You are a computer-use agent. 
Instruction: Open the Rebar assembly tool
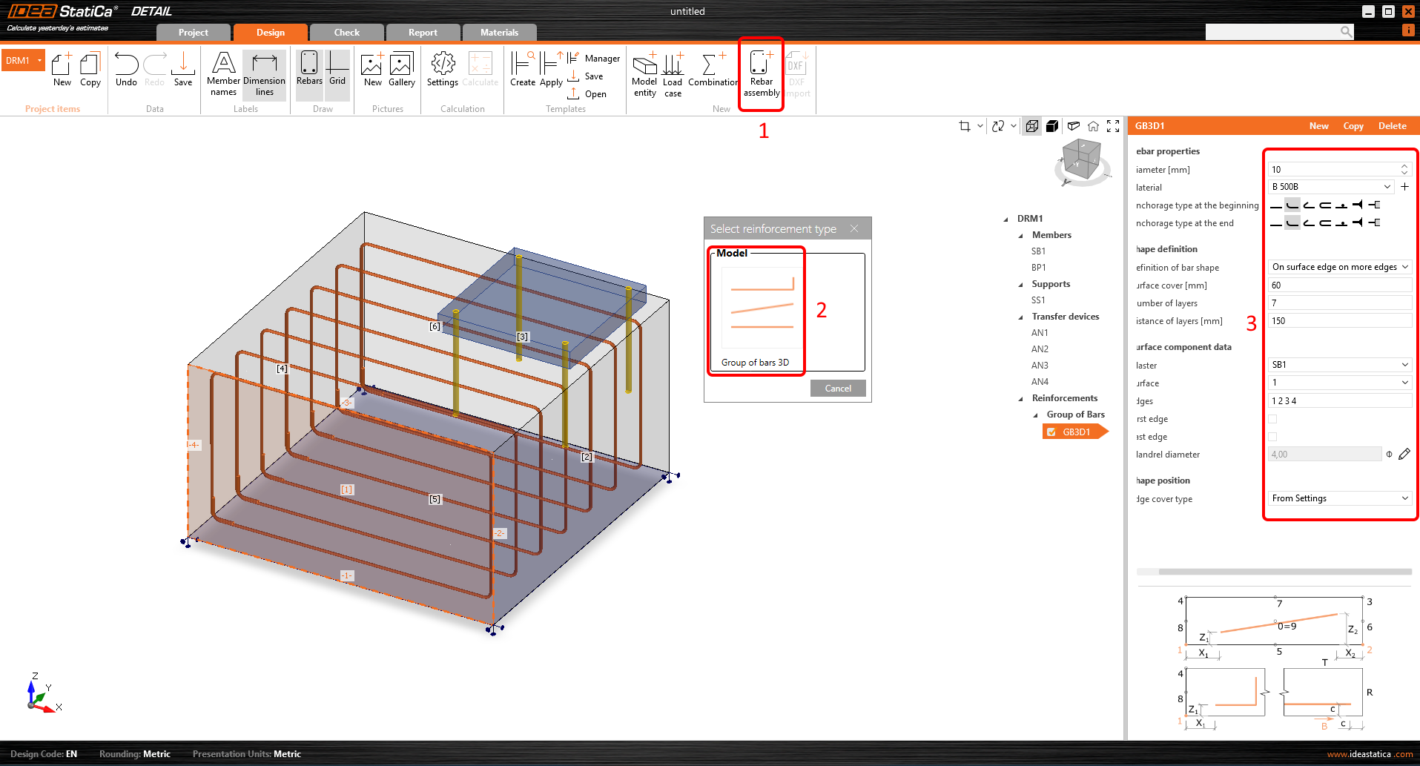[761, 74]
